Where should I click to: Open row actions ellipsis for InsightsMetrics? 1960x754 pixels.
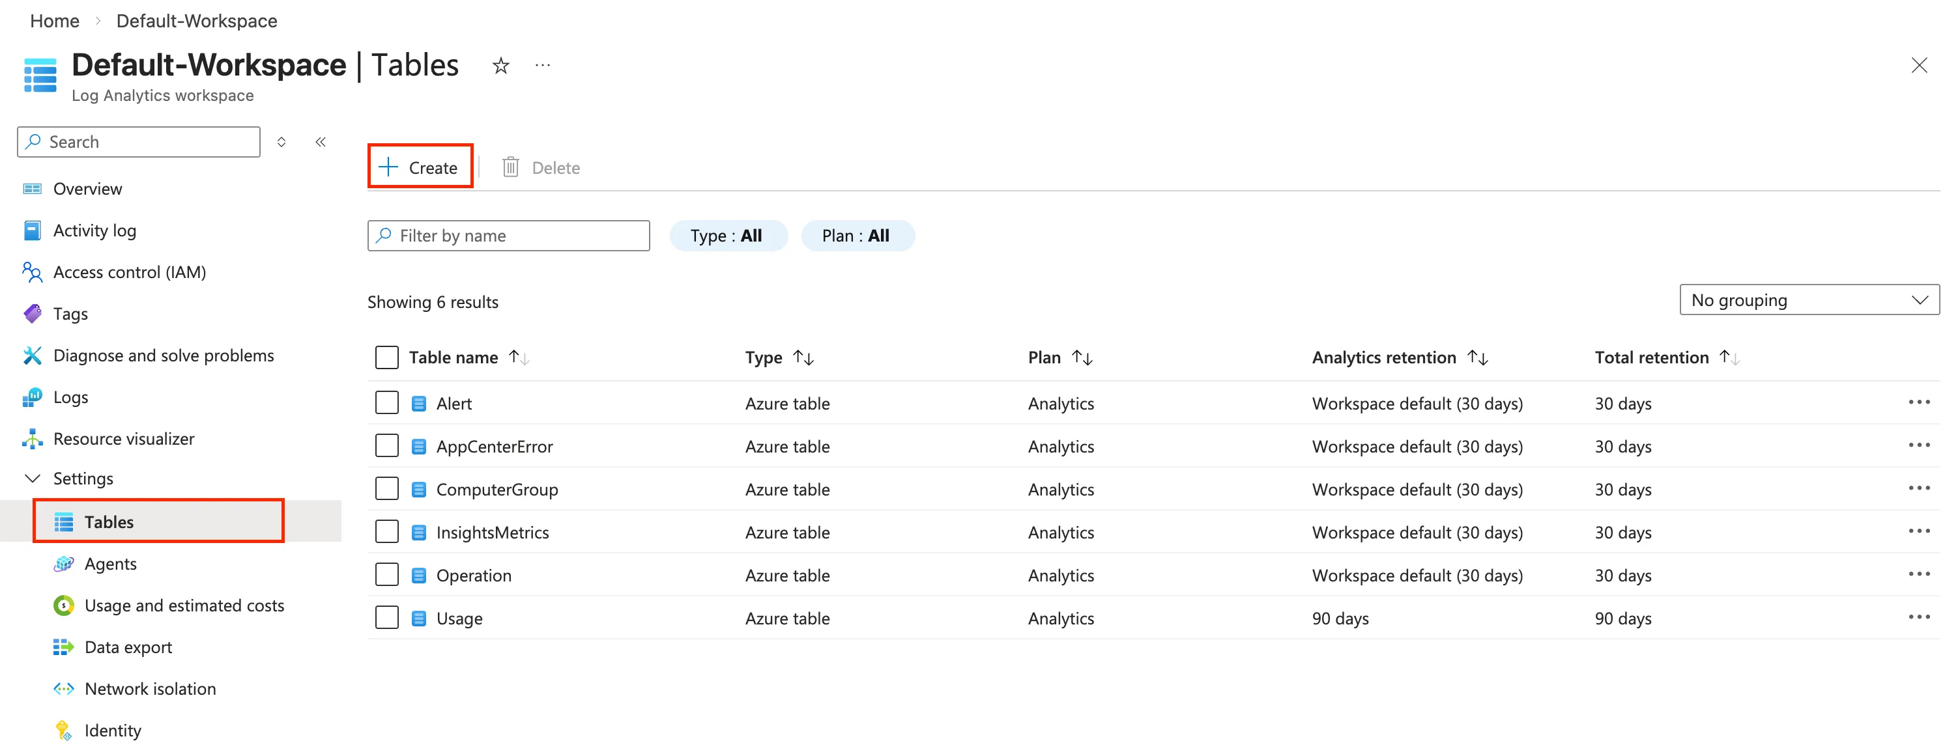pos(1919,531)
